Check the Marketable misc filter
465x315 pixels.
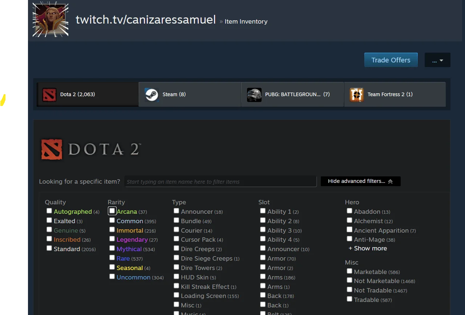(349, 271)
